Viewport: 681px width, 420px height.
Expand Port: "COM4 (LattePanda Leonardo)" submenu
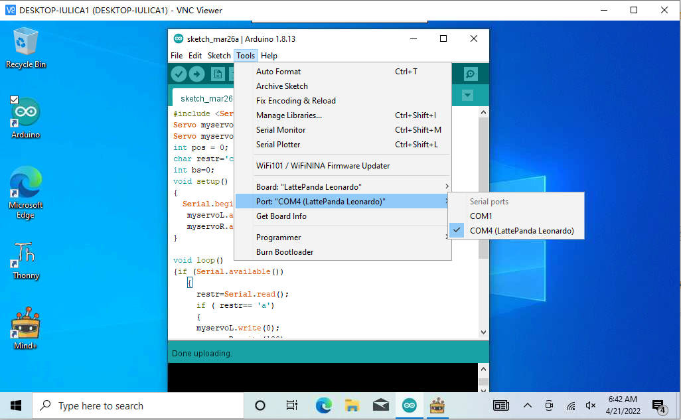342,202
